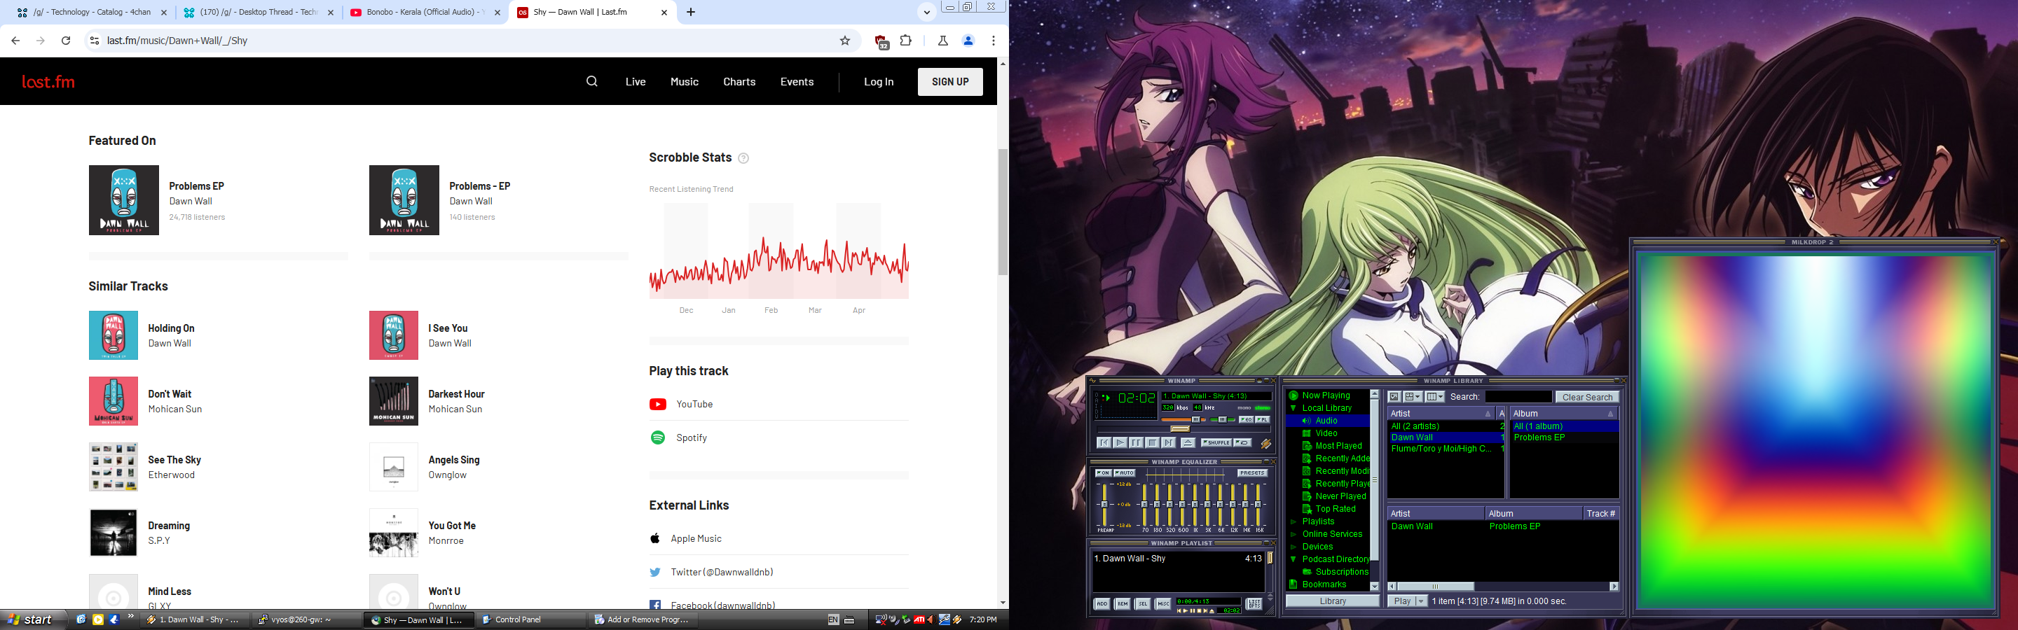Click last.fm search magnifier icon
The image size is (2018, 630).
click(591, 81)
